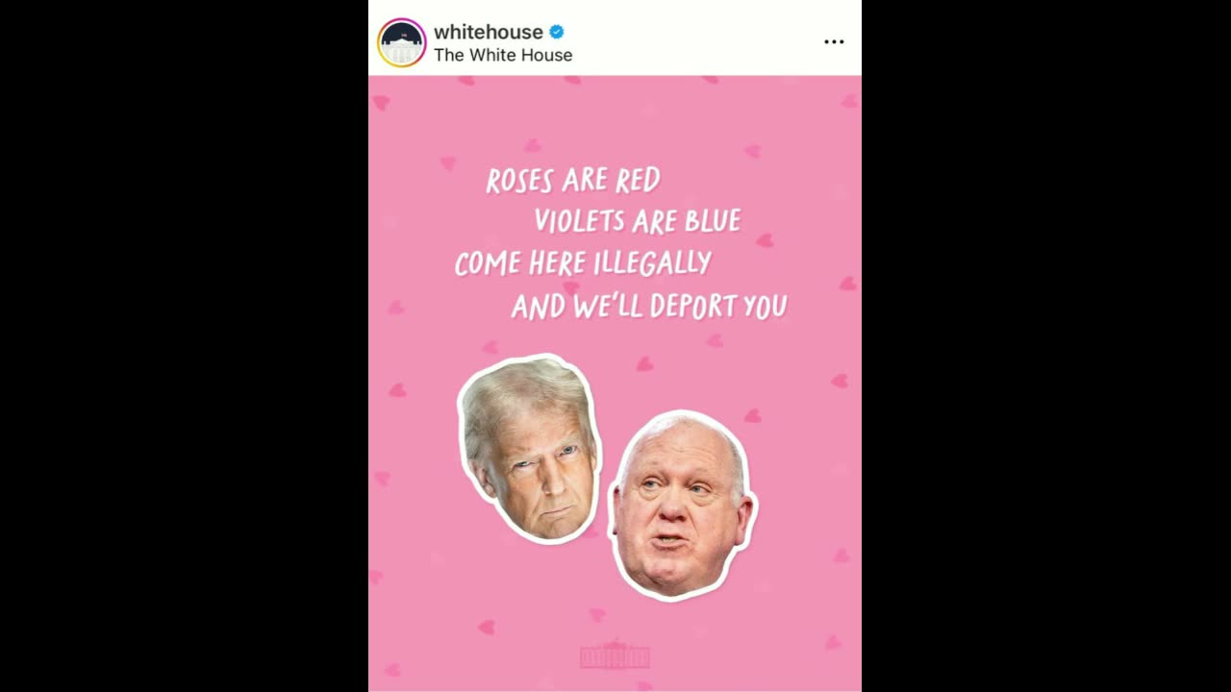
Task: Tap the heart left of "ROSES ARE RED"
Action: tap(448, 163)
